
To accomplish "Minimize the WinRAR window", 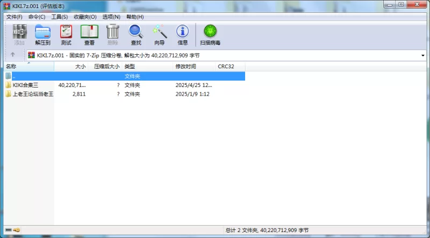I will pos(390,5).
